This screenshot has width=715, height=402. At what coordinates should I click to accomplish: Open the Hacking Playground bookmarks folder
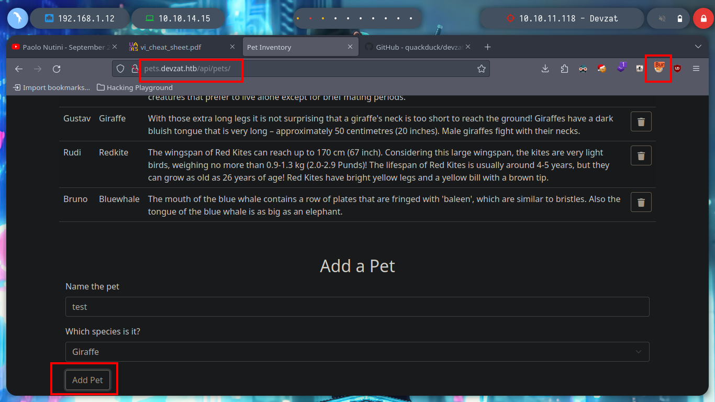[x=135, y=87]
